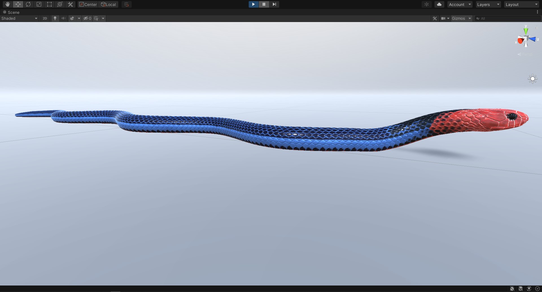The height and width of the screenshot is (292, 542).
Task: Open the Account dropdown
Action: pyautogui.click(x=460, y=5)
